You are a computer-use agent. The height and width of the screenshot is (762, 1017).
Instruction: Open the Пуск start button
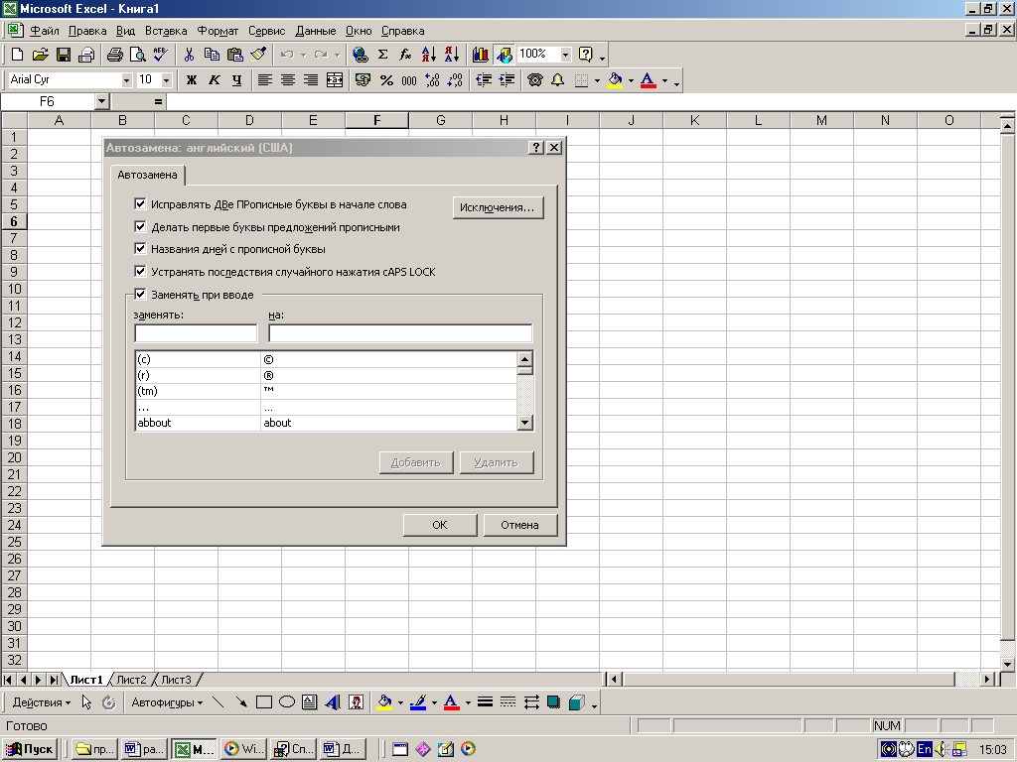click(x=29, y=749)
